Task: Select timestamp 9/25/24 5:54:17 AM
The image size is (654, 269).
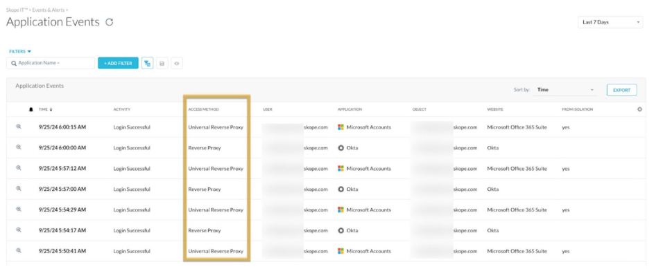Action: click(62, 230)
